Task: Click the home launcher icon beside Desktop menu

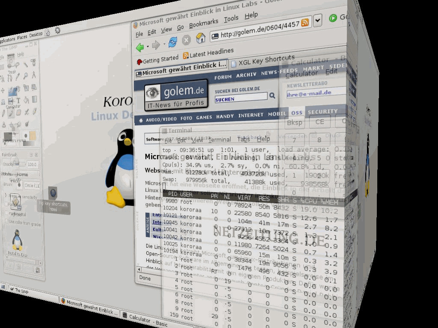Action: (47, 32)
